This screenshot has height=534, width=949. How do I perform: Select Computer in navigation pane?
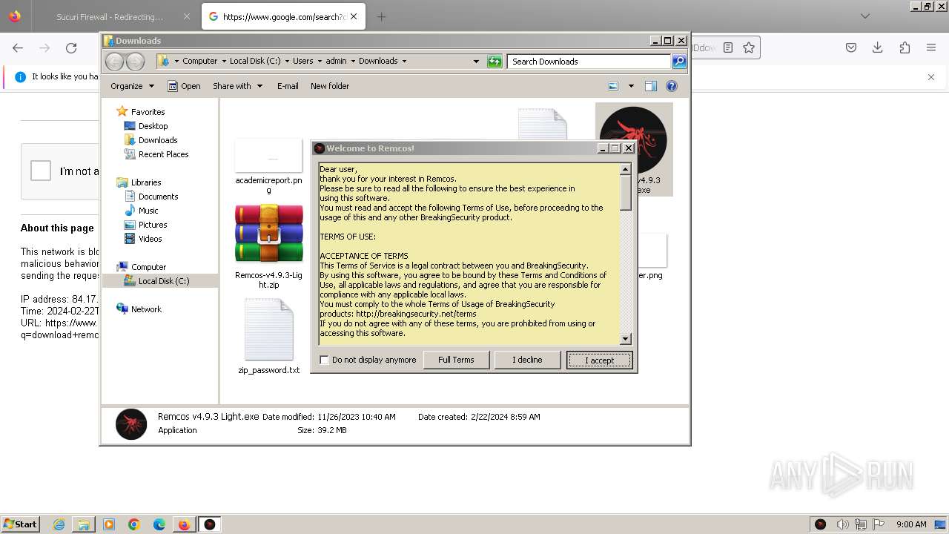148,267
